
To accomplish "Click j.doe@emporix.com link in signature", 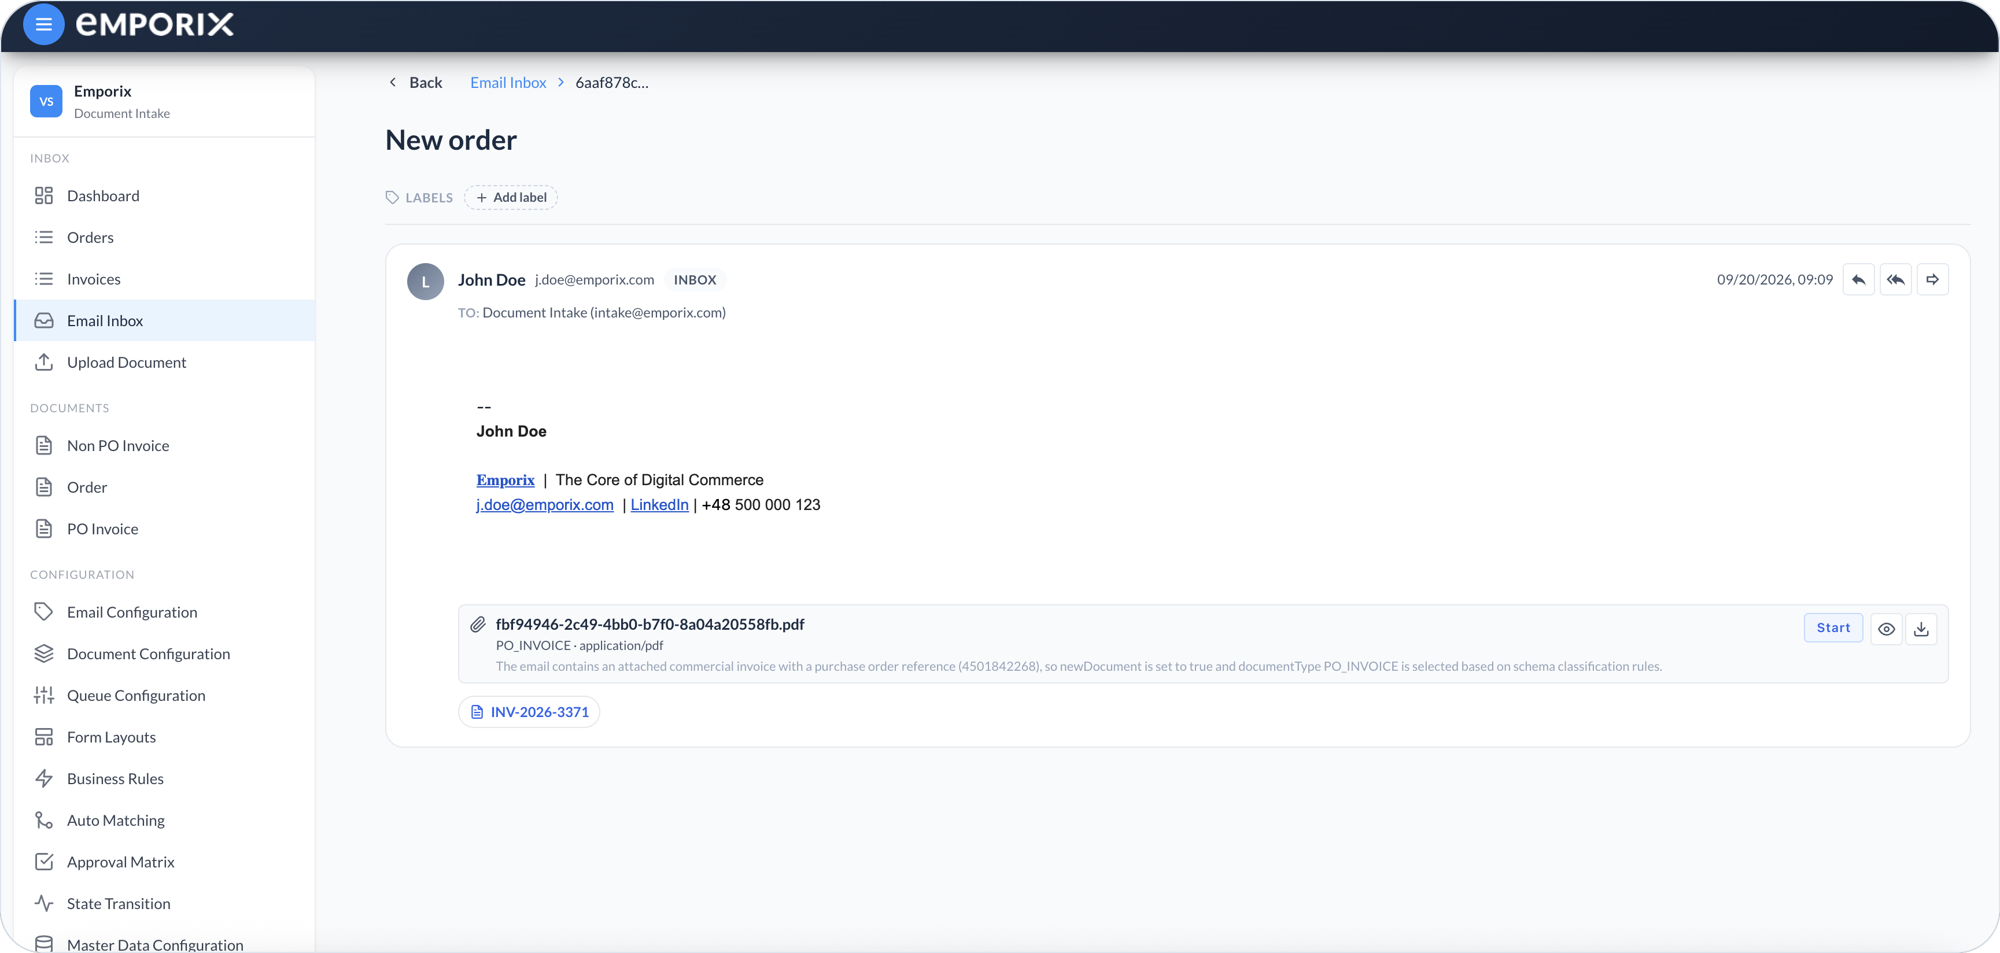I will (x=545, y=504).
